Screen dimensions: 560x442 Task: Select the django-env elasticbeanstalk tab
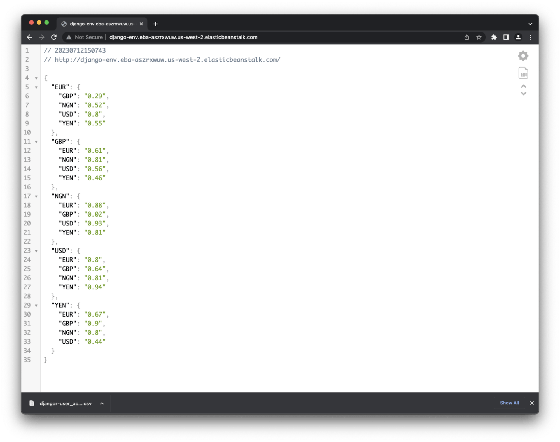coord(102,24)
